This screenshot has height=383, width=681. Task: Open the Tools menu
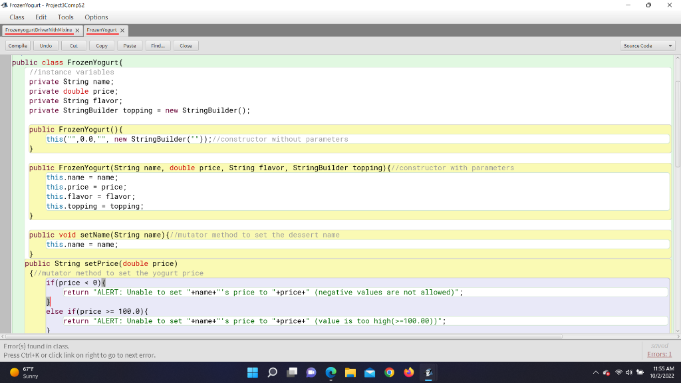[x=65, y=17]
